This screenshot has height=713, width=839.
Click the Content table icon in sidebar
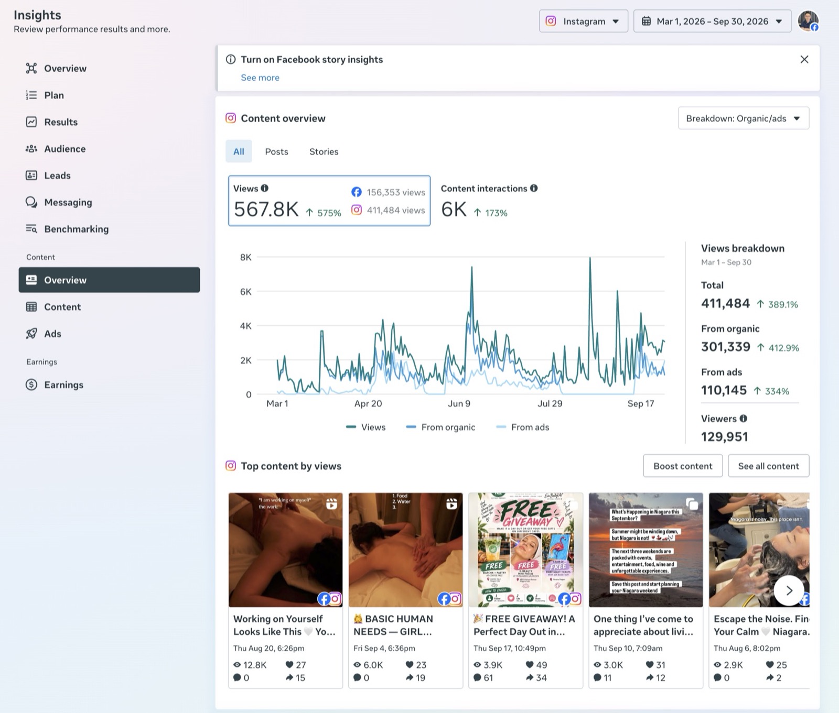31,307
